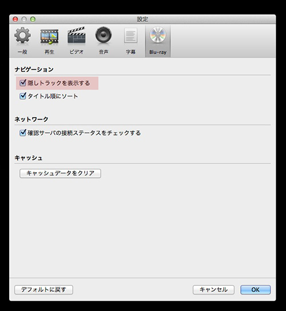The height and width of the screenshot is (311, 286).
Task: Click the キャッシュデータをクリア button
Action: [60, 173]
